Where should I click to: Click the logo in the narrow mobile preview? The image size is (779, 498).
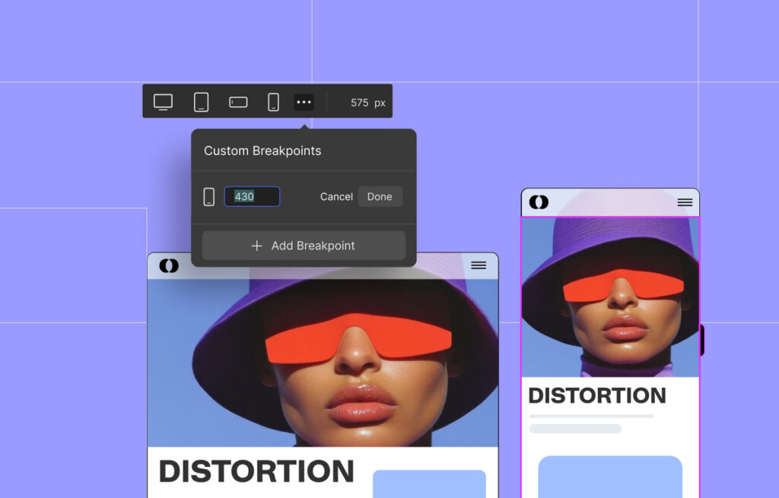[x=539, y=202]
